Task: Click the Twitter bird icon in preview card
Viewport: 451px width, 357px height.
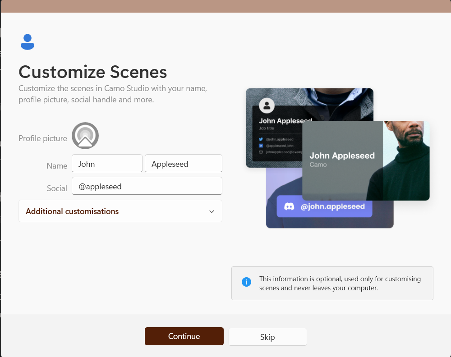Action: coord(261,139)
